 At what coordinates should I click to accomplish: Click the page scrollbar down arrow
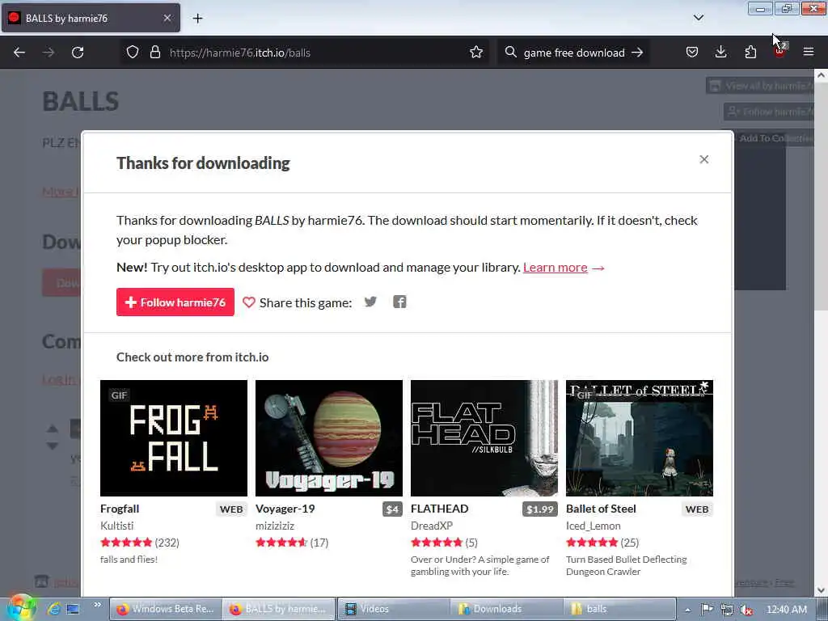coord(821,589)
